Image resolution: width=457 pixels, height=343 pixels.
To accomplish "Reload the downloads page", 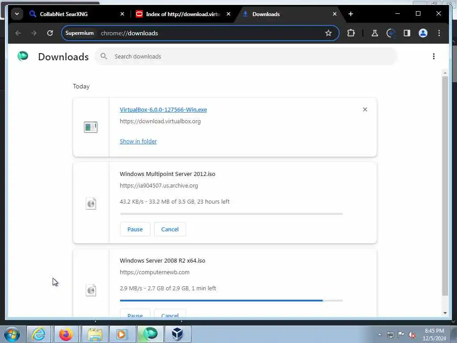I will [x=50, y=33].
